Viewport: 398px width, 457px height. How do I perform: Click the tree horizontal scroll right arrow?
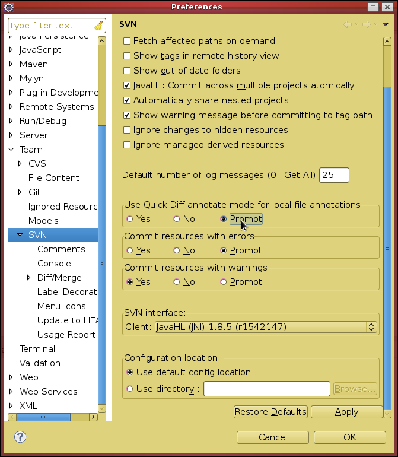pyautogui.click(x=93, y=417)
